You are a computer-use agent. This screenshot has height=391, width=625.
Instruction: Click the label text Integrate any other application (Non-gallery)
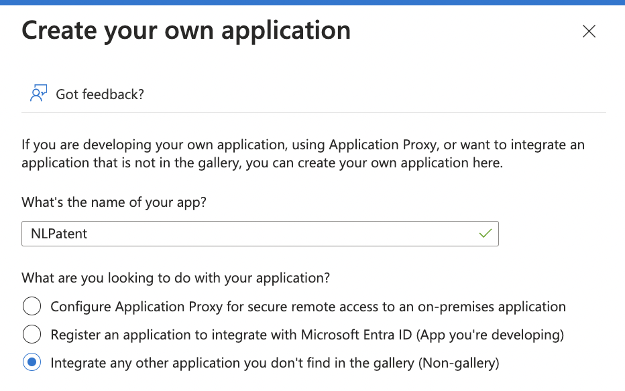(x=275, y=363)
